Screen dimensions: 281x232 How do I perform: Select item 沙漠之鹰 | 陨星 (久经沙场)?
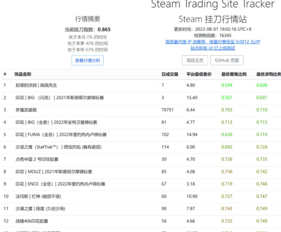pos(40,209)
